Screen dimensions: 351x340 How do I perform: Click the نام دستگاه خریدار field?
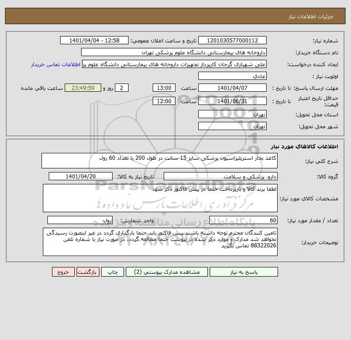(174, 52)
